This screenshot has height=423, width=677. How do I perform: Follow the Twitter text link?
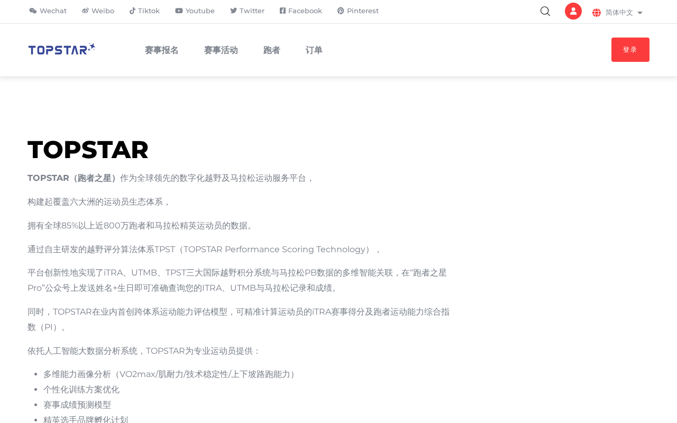click(252, 11)
